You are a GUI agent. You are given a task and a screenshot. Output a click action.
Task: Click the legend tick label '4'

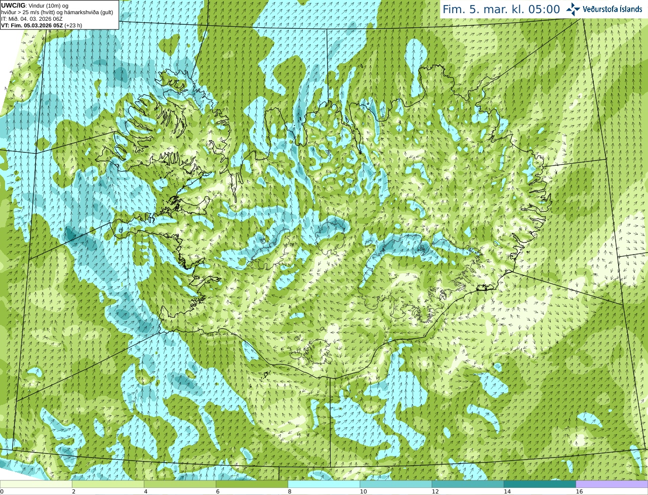tap(146, 491)
